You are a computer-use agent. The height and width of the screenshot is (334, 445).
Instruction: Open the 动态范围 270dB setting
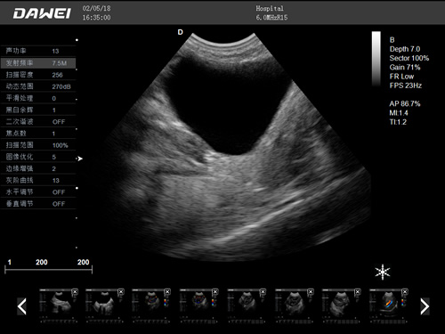(x=38, y=86)
